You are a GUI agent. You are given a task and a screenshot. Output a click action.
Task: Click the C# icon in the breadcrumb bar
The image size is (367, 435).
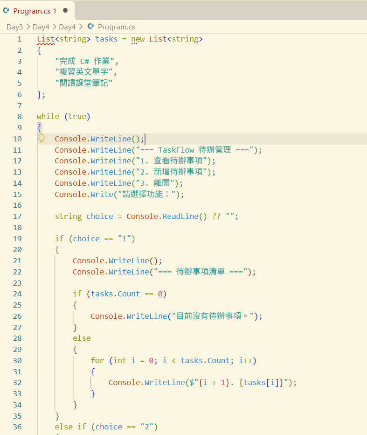coord(90,26)
